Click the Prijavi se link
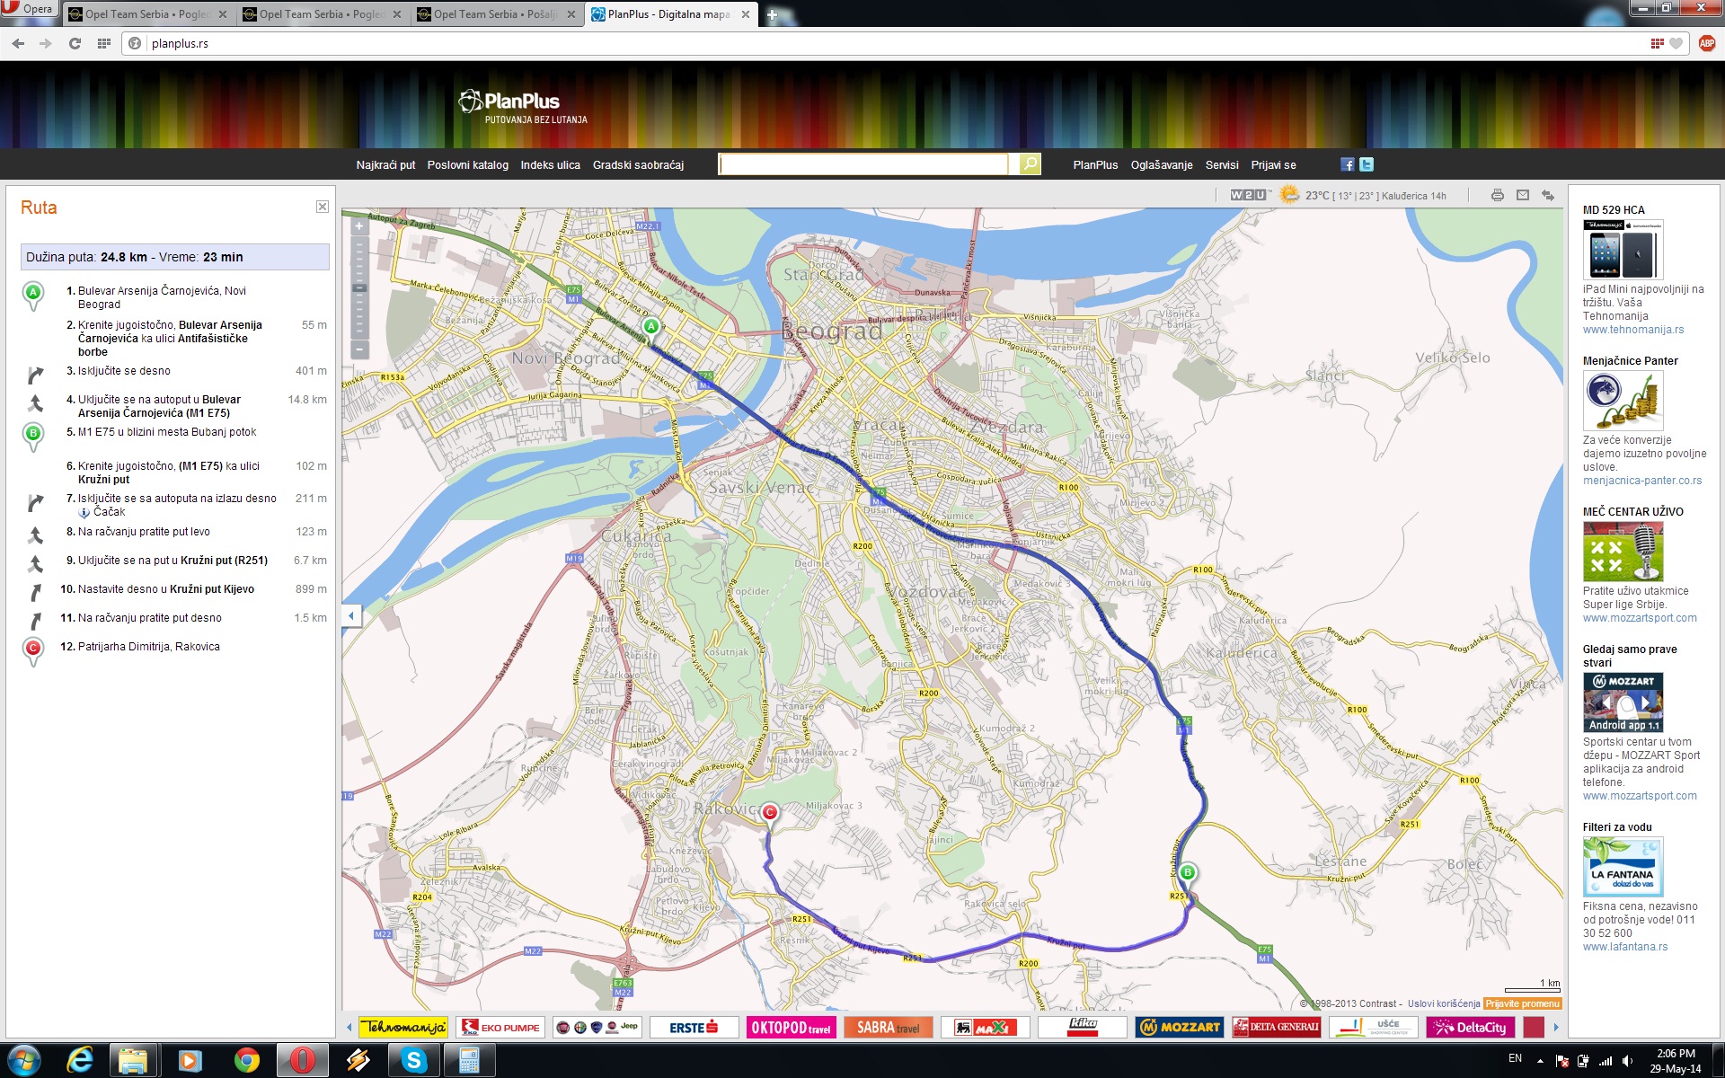The width and height of the screenshot is (1725, 1078). point(1273,165)
